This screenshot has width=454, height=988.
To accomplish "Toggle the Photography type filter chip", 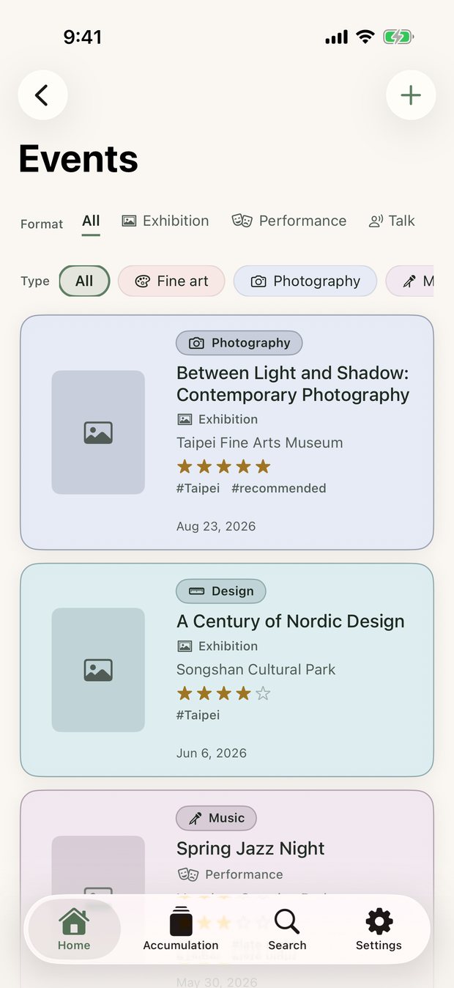I will point(305,281).
